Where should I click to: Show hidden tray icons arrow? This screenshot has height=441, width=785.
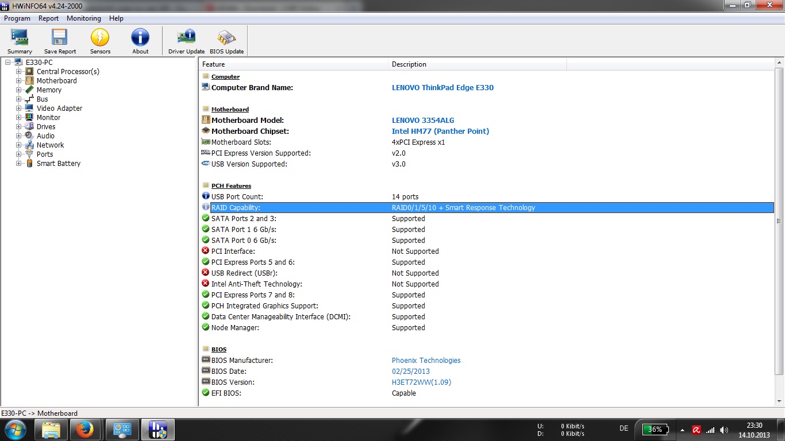point(682,430)
